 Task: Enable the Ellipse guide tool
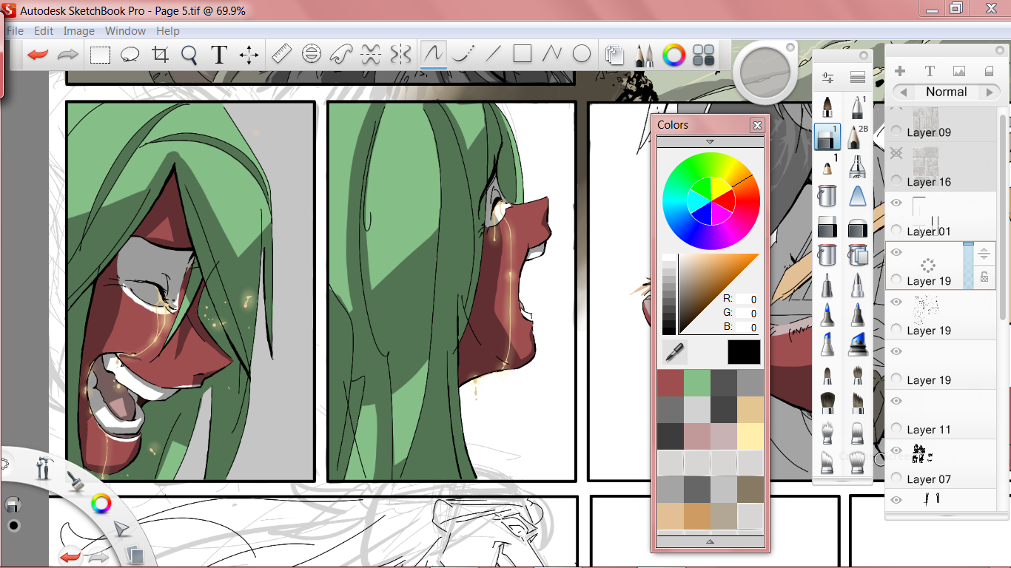(x=312, y=54)
